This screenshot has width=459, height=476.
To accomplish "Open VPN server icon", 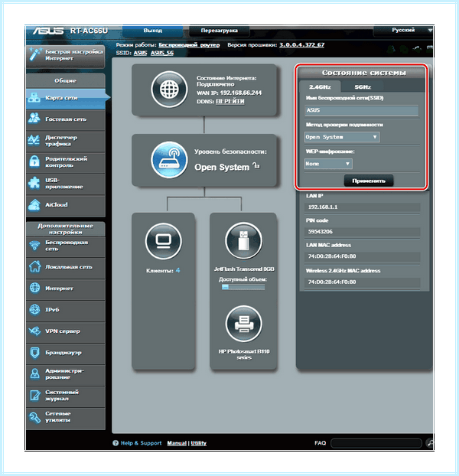I will (x=34, y=331).
